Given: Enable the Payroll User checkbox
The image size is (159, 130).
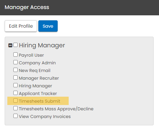Looking at the screenshot, I should pos(15,55).
